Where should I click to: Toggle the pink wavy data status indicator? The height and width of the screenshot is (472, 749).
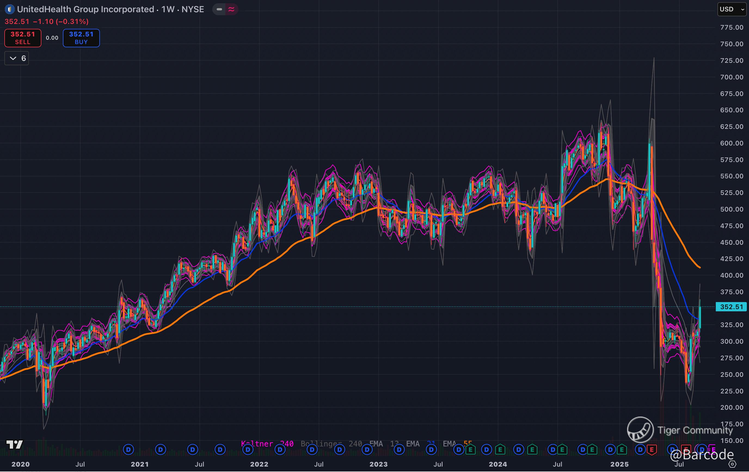(231, 9)
